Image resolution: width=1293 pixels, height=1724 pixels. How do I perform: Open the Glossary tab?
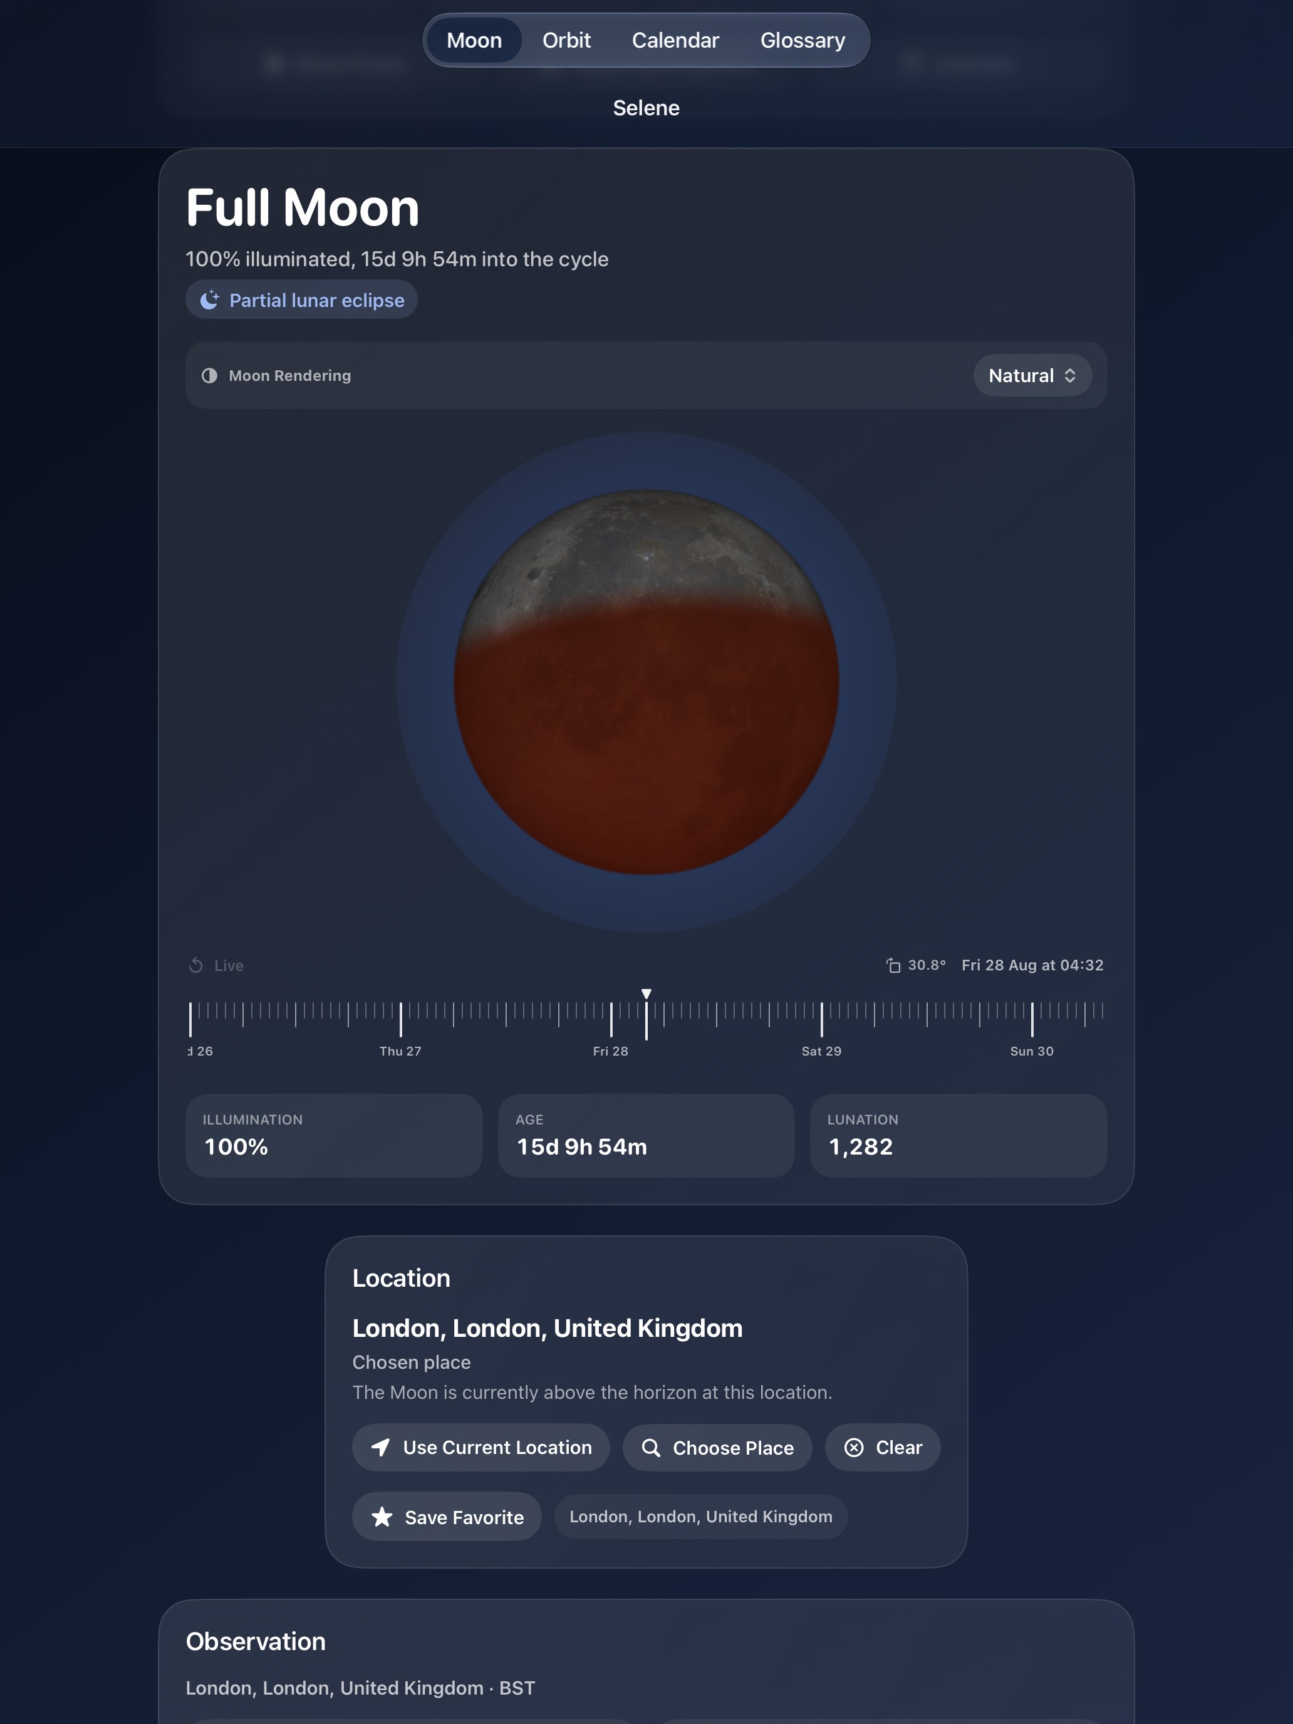(802, 41)
